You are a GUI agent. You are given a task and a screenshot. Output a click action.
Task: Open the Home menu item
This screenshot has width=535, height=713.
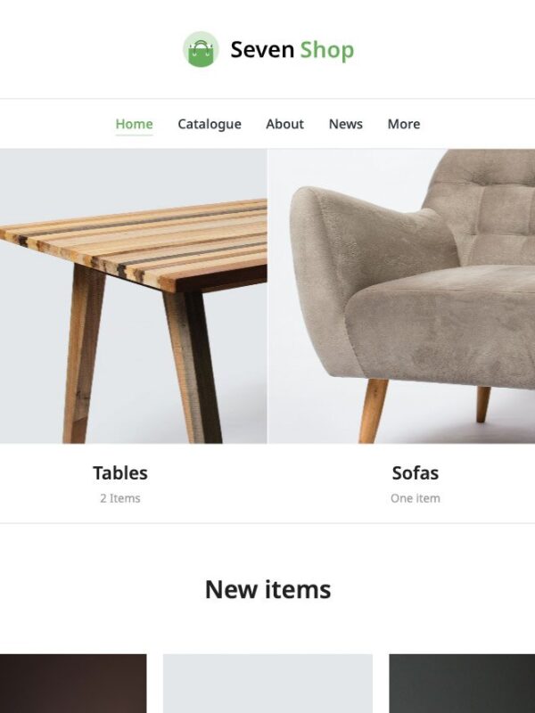pos(134,124)
